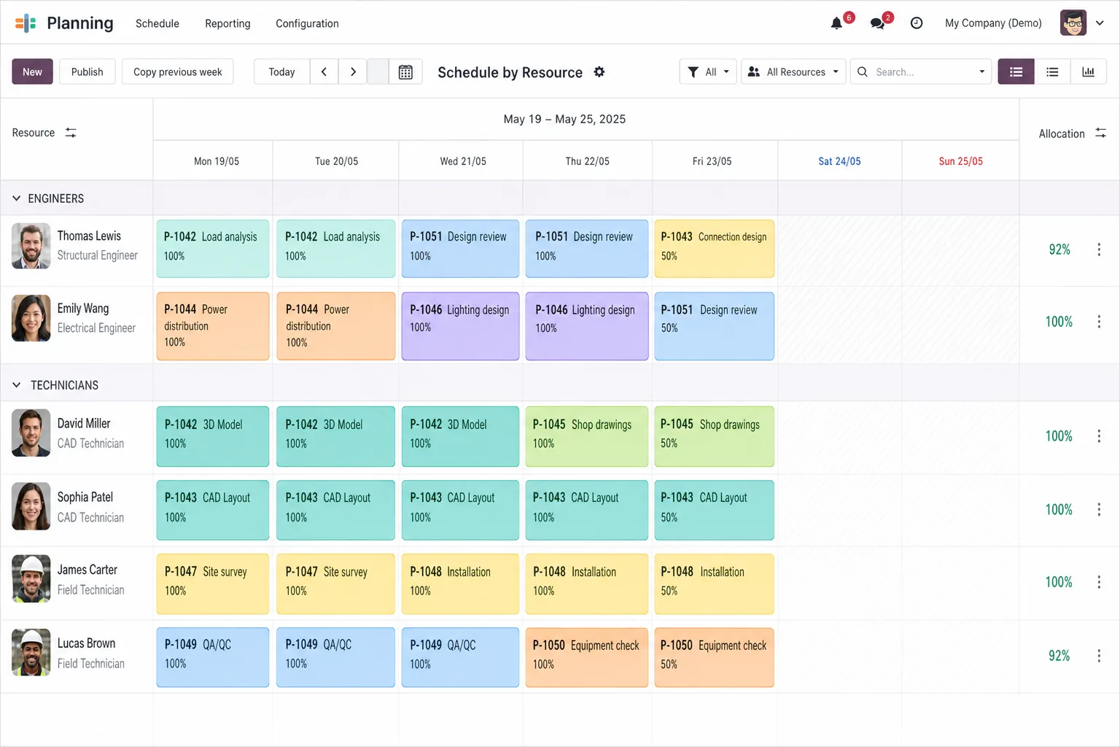Switch to bar chart view
Image resolution: width=1120 pixels, height=747 pixels.
point(1088,71)
